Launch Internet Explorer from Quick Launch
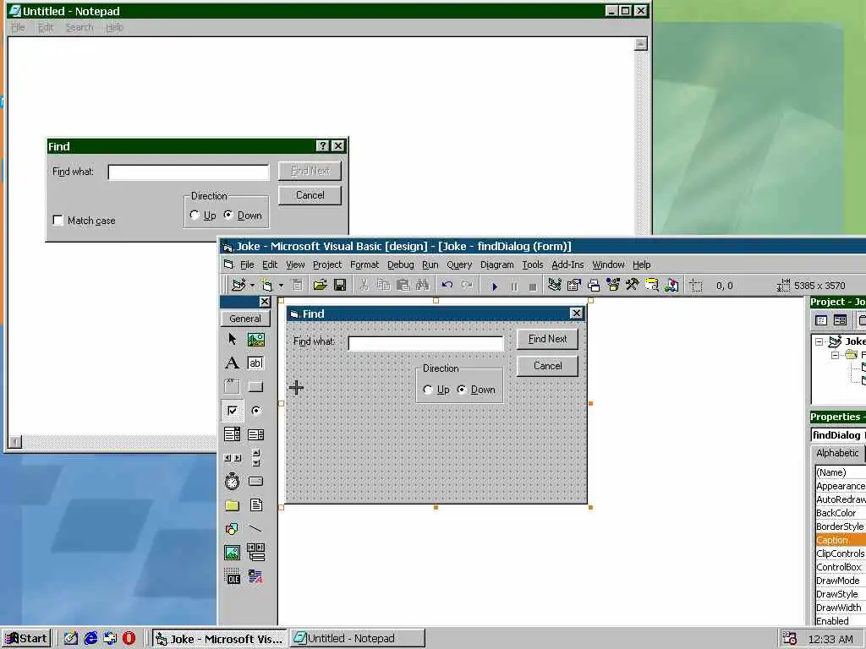This screenshot has width=866, height=649. point(90,639)
